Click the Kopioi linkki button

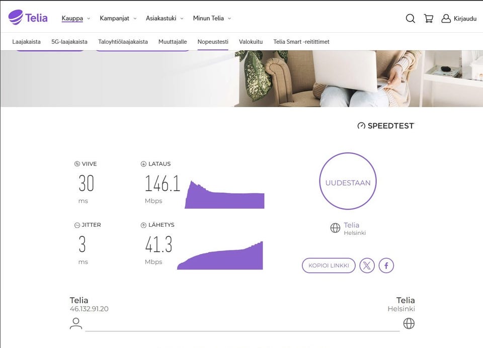coord(329,266)
